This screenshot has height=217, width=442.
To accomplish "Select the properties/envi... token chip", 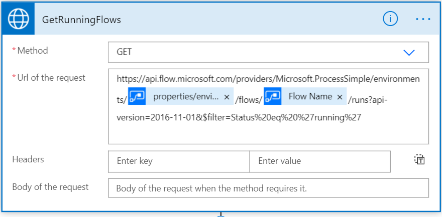I will click(x=186, y=97).
